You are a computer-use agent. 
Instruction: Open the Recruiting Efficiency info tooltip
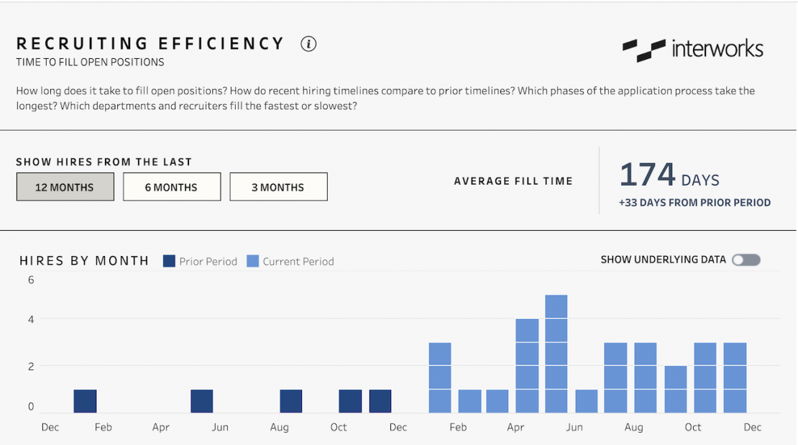click(x=308, y=44)
